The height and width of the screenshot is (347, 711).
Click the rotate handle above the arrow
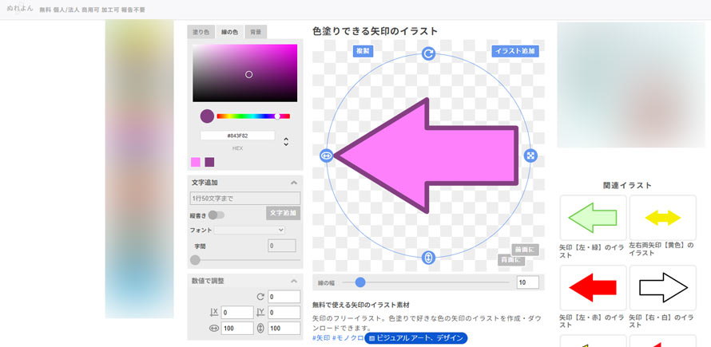coord(428,53)
